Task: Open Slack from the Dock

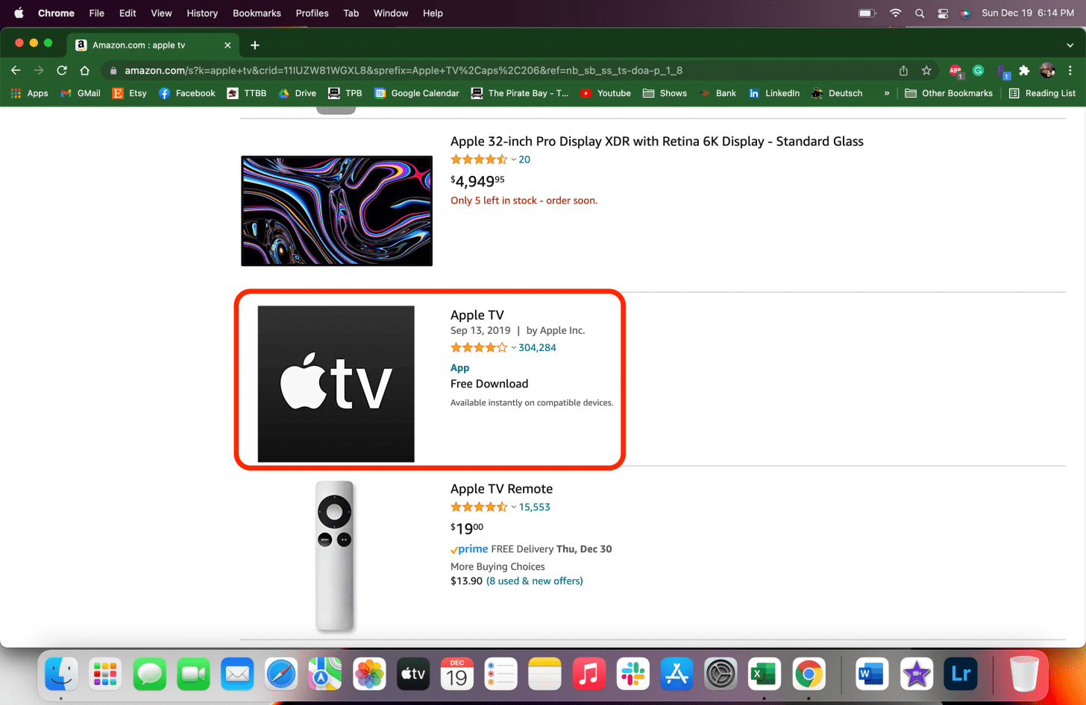Action: [x=633, y=674]
